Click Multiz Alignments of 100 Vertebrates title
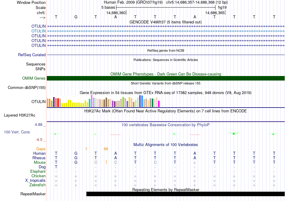This screenshot has height=201, width=285. pos(166,145)
